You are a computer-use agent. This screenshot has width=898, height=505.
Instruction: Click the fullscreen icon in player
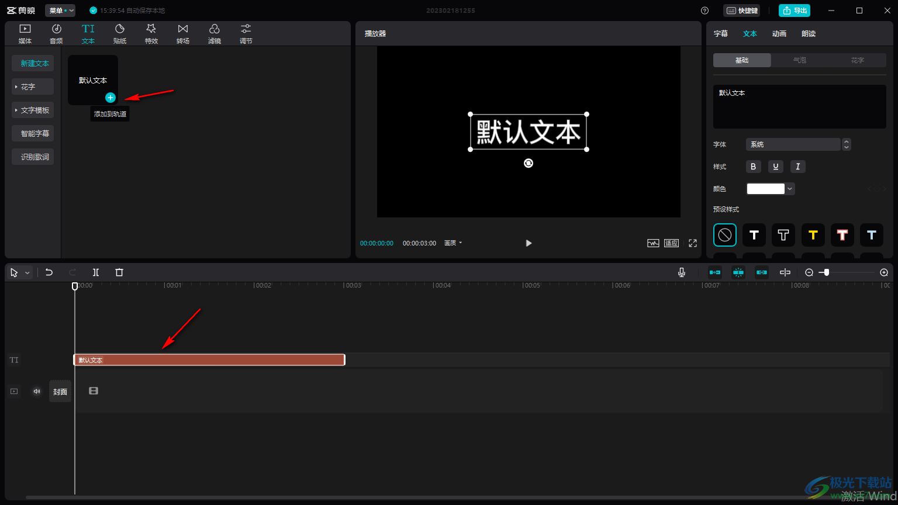693,243
